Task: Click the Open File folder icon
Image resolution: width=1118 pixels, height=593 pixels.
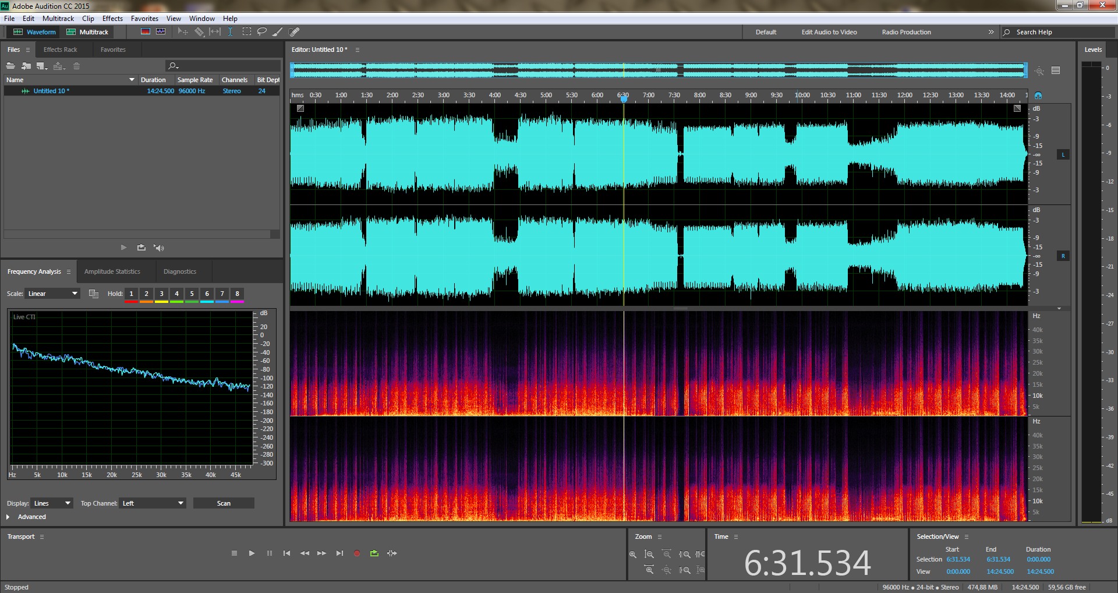Action: tap(10, 66)
